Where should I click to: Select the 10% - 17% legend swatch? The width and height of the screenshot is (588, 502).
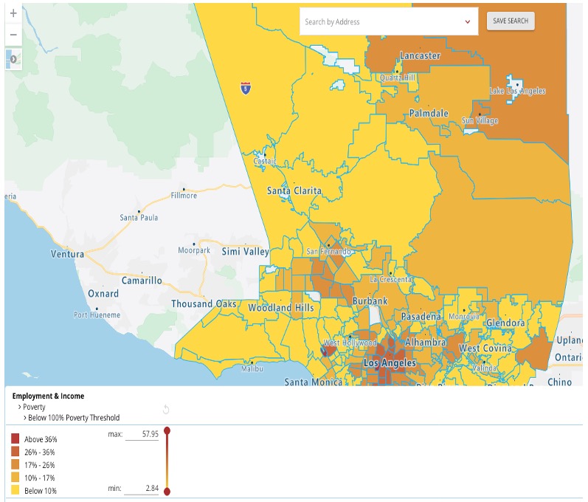point(15,478)
